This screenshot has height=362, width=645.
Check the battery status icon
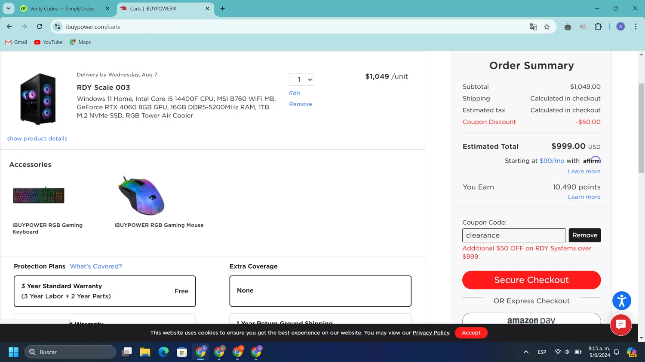tap(578, 352)
